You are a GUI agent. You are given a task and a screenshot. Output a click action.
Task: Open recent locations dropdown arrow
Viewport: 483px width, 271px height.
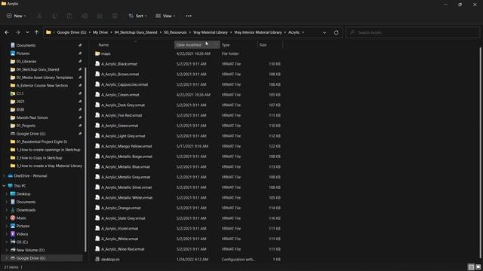point(27,32)
